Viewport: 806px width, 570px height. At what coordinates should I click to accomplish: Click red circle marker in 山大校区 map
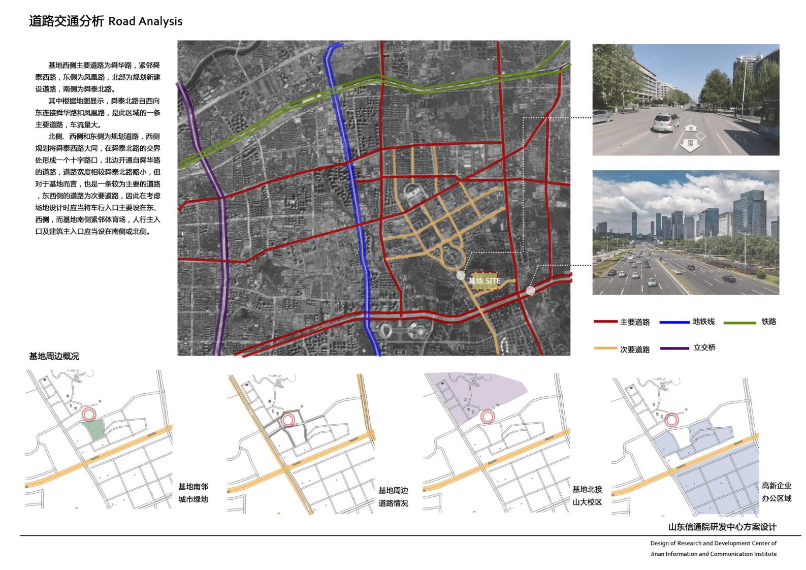(x=488, y=417)
